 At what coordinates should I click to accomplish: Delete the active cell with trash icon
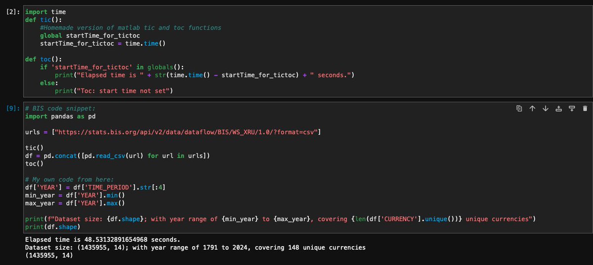coord(585,108)
